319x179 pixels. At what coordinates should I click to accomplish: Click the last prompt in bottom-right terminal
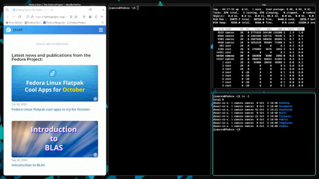227,130
